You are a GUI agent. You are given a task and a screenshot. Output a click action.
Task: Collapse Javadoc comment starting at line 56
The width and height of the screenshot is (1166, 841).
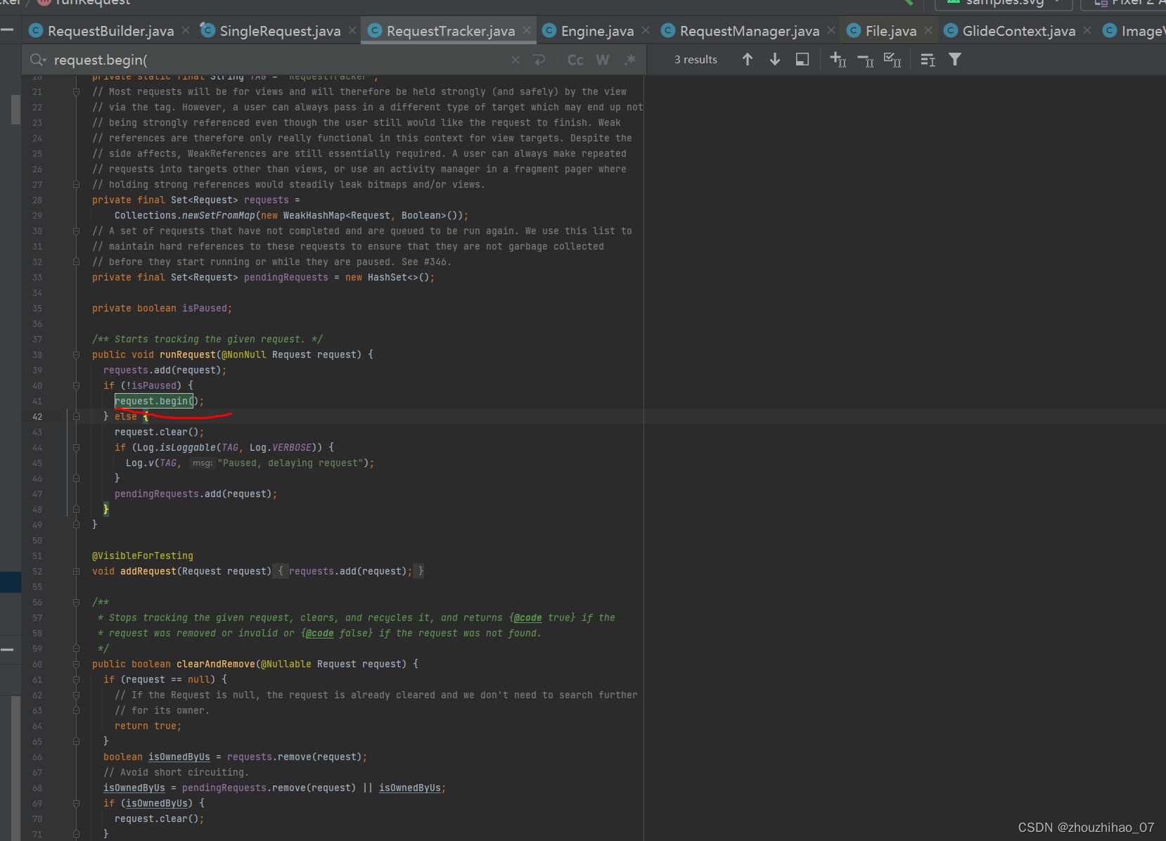[76, 603]
